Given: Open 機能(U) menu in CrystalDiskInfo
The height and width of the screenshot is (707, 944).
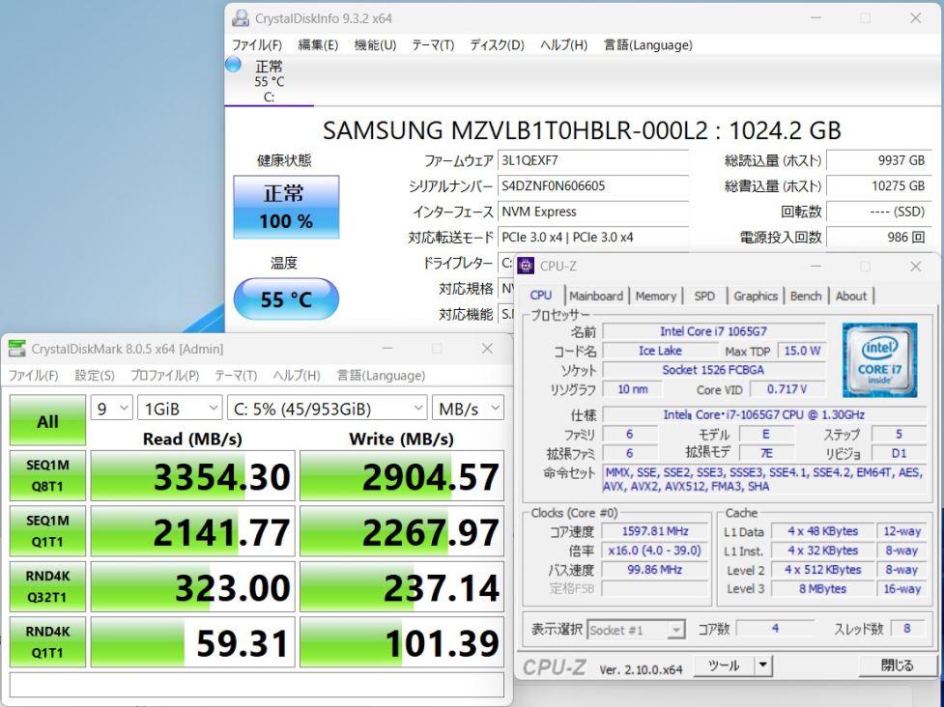Looking at the screenshot, I should (375, 45).
